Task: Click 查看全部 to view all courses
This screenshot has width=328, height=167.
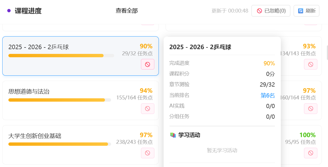Action: tap(127, 11)
